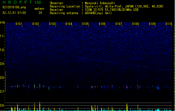Click the date stamp 02.12.01 01:00

tap(14, 13)
